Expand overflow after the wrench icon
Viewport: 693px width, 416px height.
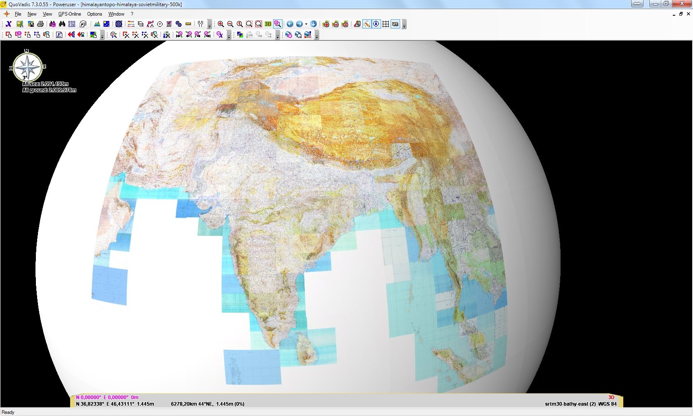click(x=210, y=24)
